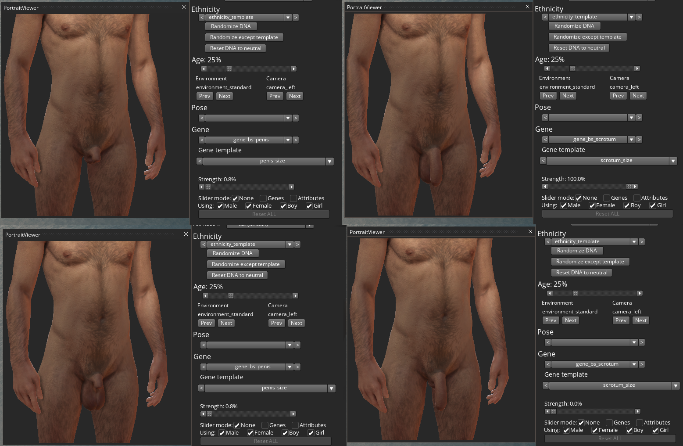Open ethnicity_template dropdown in bottom-left panel
Screen dimensions: 683x446
290,244
